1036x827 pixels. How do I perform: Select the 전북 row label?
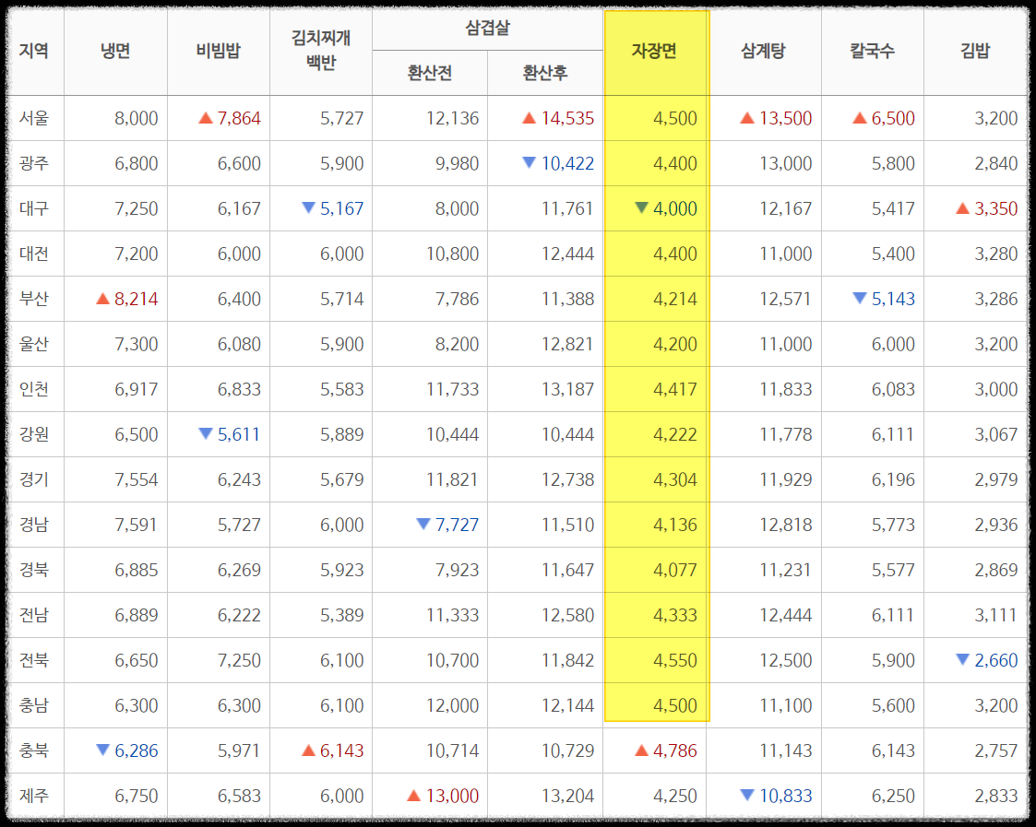[x=34, y=660]
